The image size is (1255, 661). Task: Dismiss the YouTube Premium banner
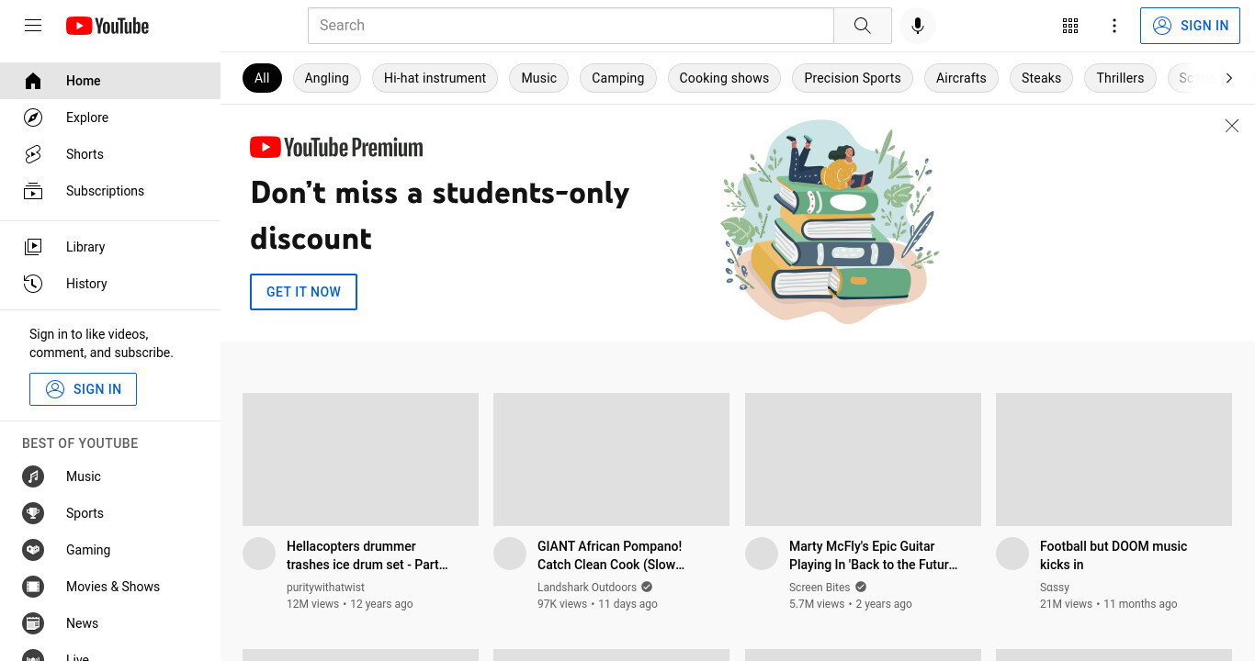tap(1232, 126)
